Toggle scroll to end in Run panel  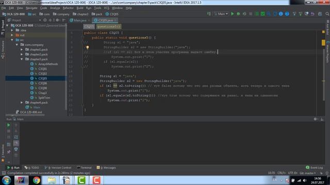coord(16,143)
